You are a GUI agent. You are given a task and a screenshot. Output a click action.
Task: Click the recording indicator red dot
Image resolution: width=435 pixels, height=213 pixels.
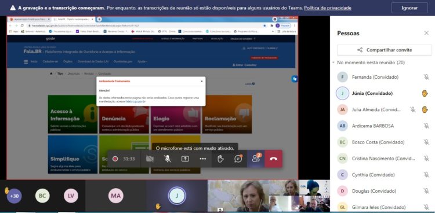pos(115,159)
